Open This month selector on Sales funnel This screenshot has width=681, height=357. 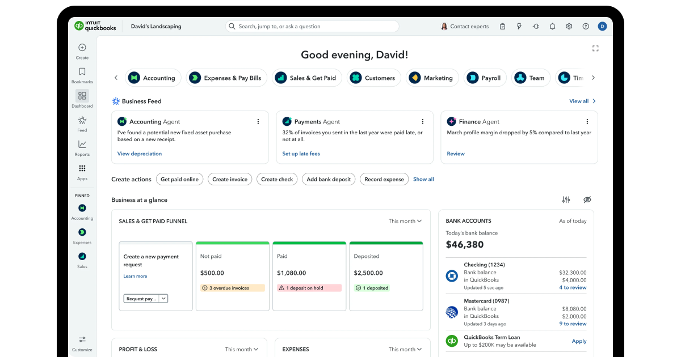click(x=404, y=221)
